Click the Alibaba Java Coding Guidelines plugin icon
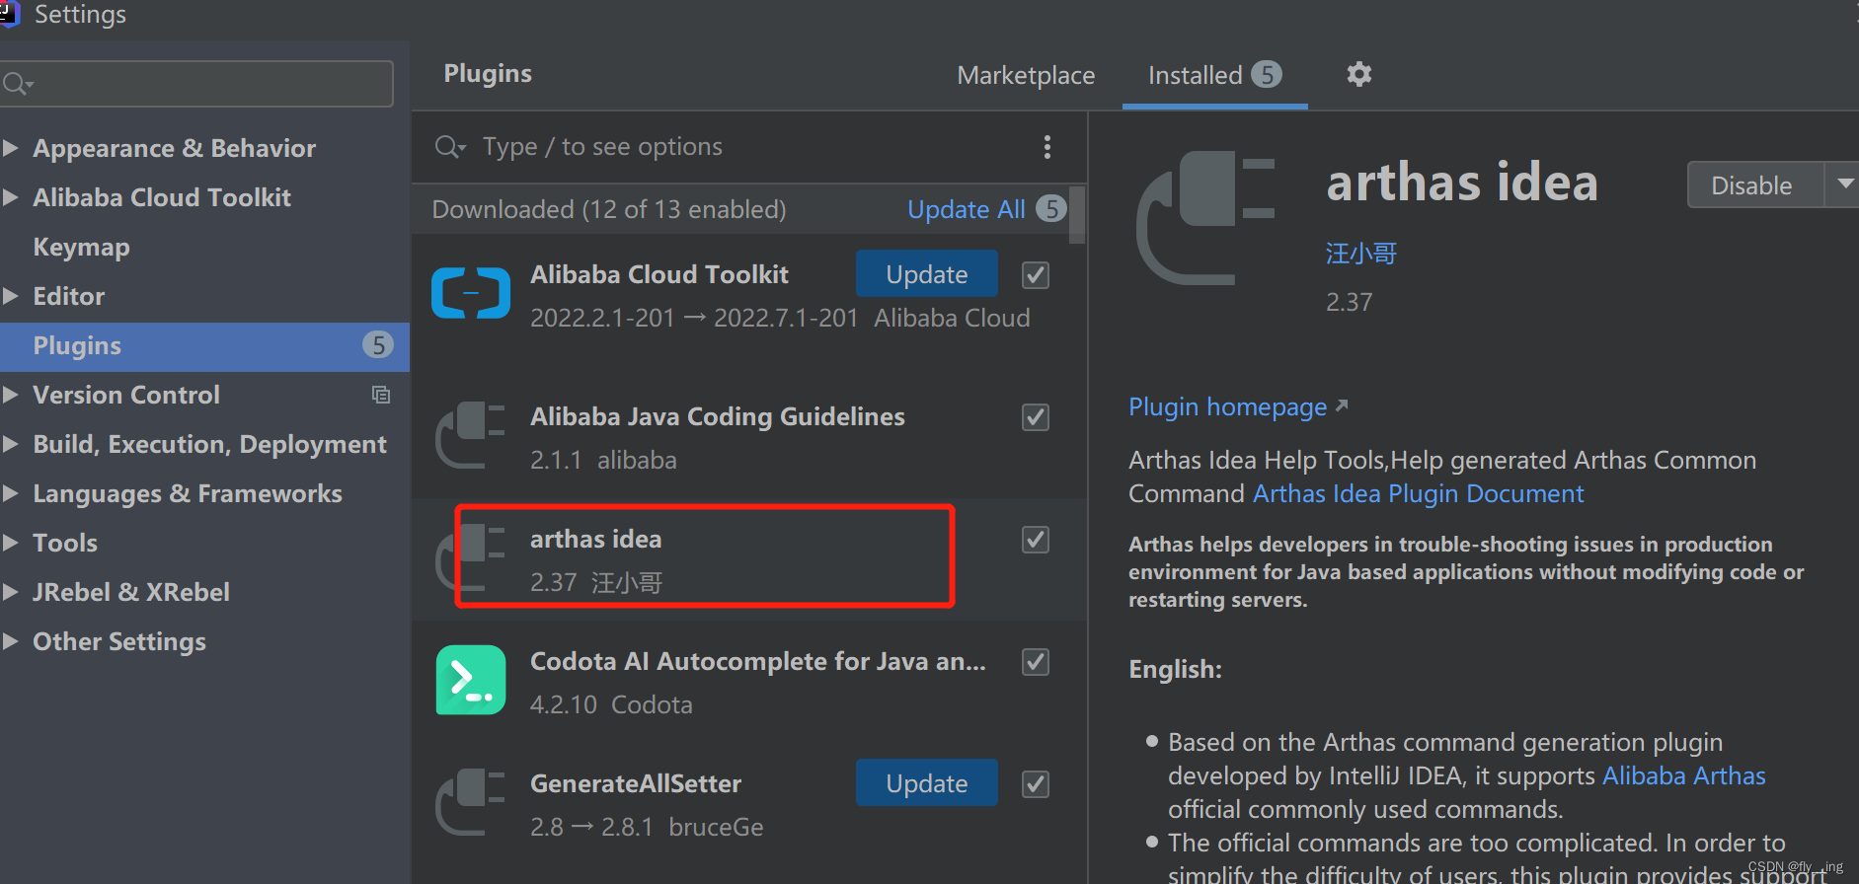The width and height of the screenshot is (1859, 884). (471, 435)
